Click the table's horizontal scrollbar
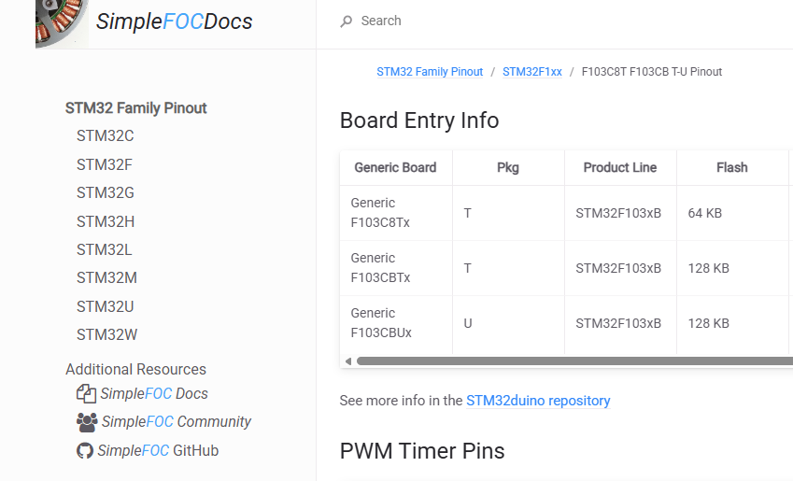The height and width of the screenshot is (481, 793). pos(574,361)
